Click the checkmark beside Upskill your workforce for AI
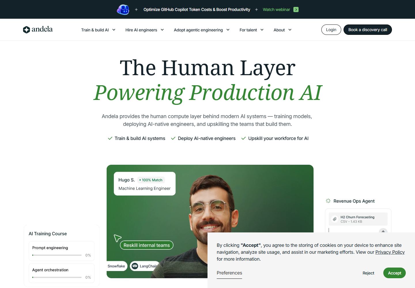The image size is (415, 288). coord(244,138)
